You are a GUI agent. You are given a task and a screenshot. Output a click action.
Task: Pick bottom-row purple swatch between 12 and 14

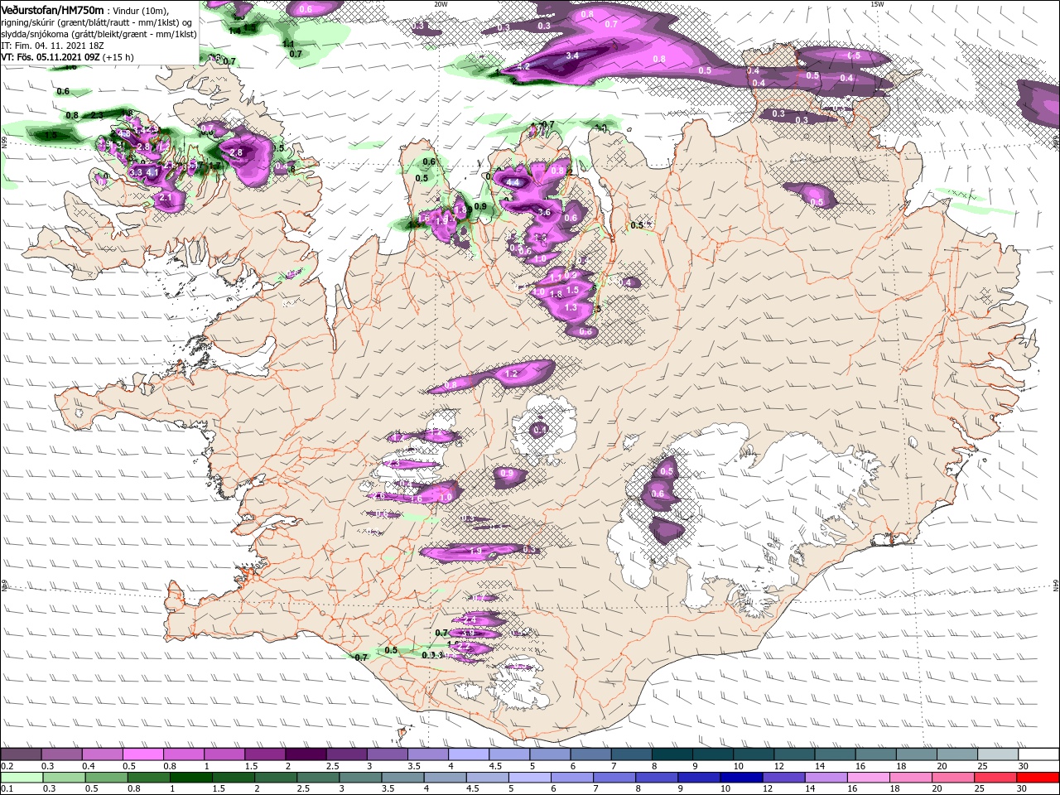pyautogui.click(x=784, y=778)
